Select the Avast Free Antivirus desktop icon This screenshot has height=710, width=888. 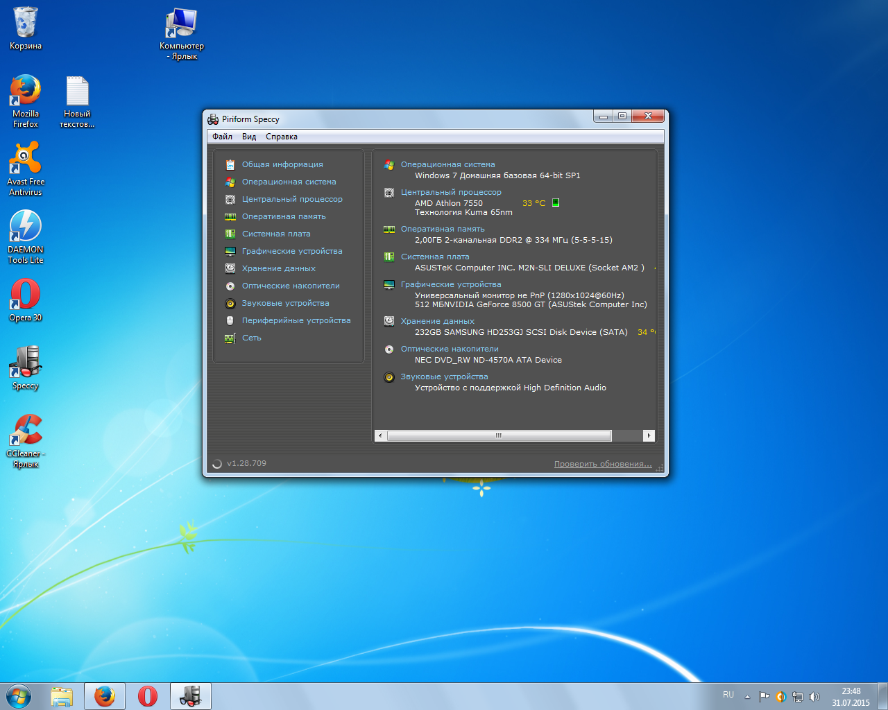click(26, 169)
